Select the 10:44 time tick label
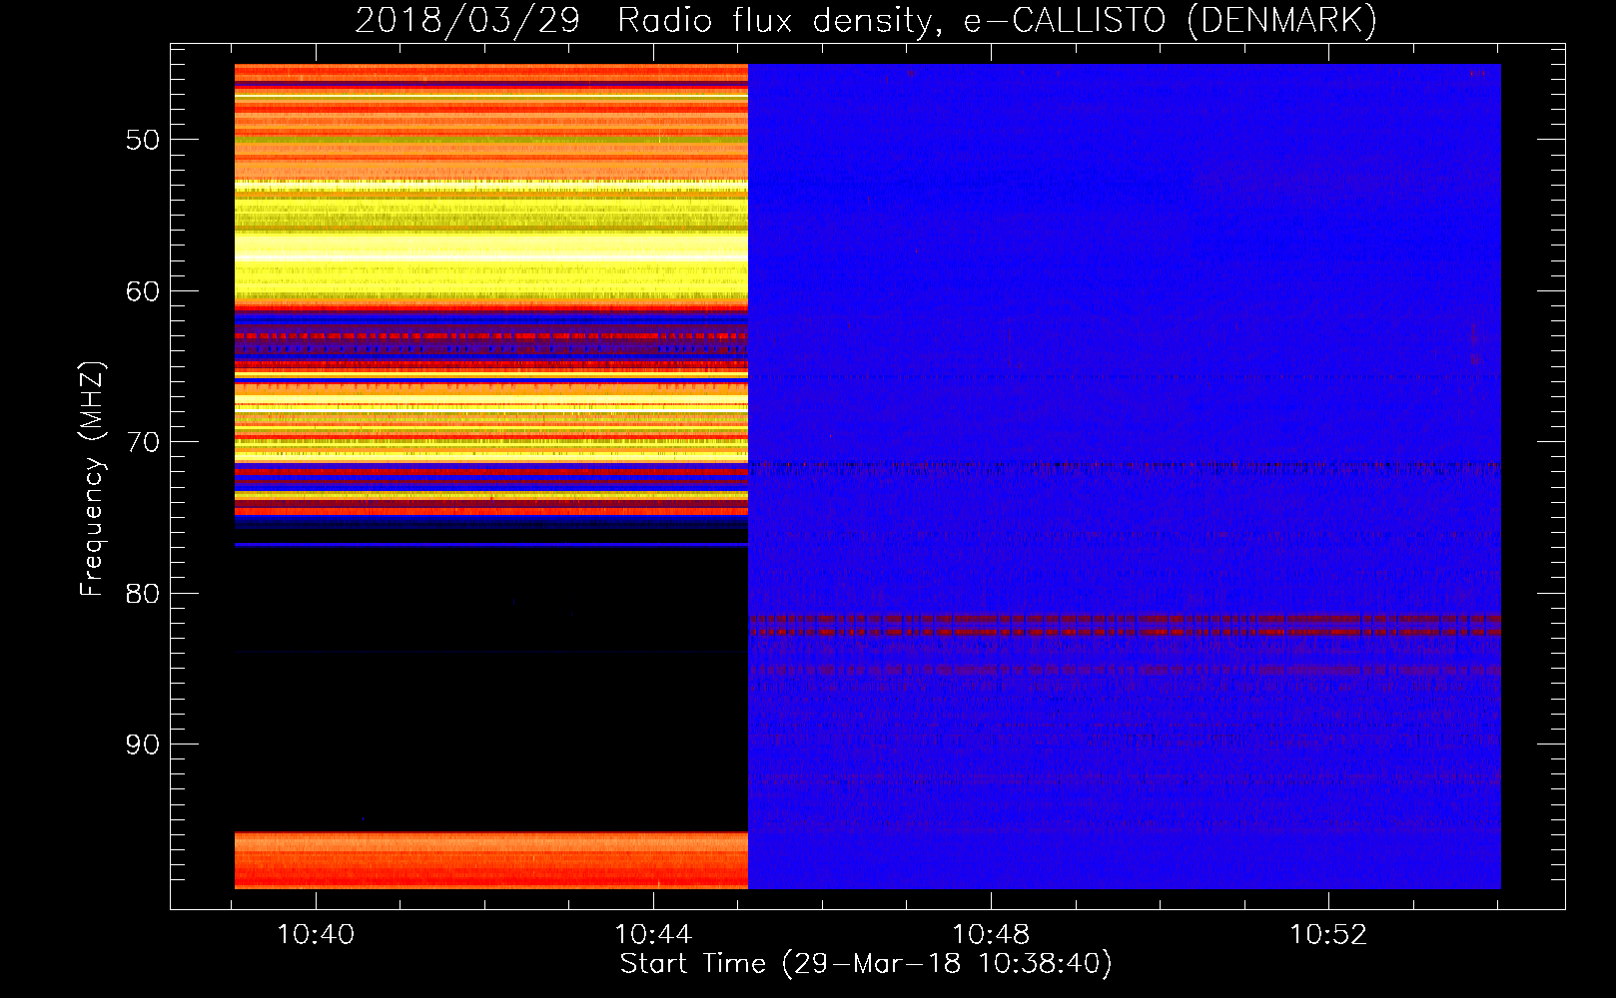This screenshot has height=998, width=1616. click(653, 935)
